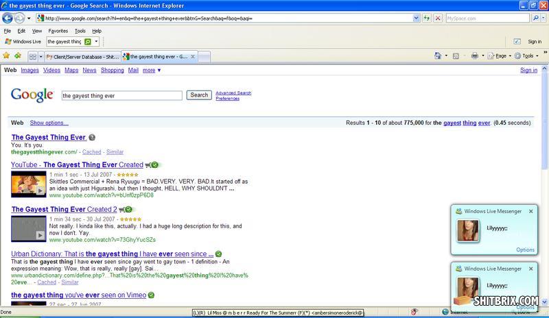
Task: Click the Windows Live toolbar checkbox icon
Action: [517, 42]
